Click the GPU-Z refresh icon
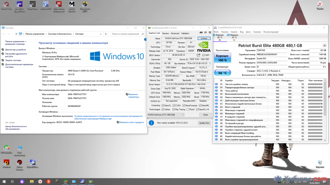This screenshot has width=330, height=185. pyautogui.click(x=205, y=32)
